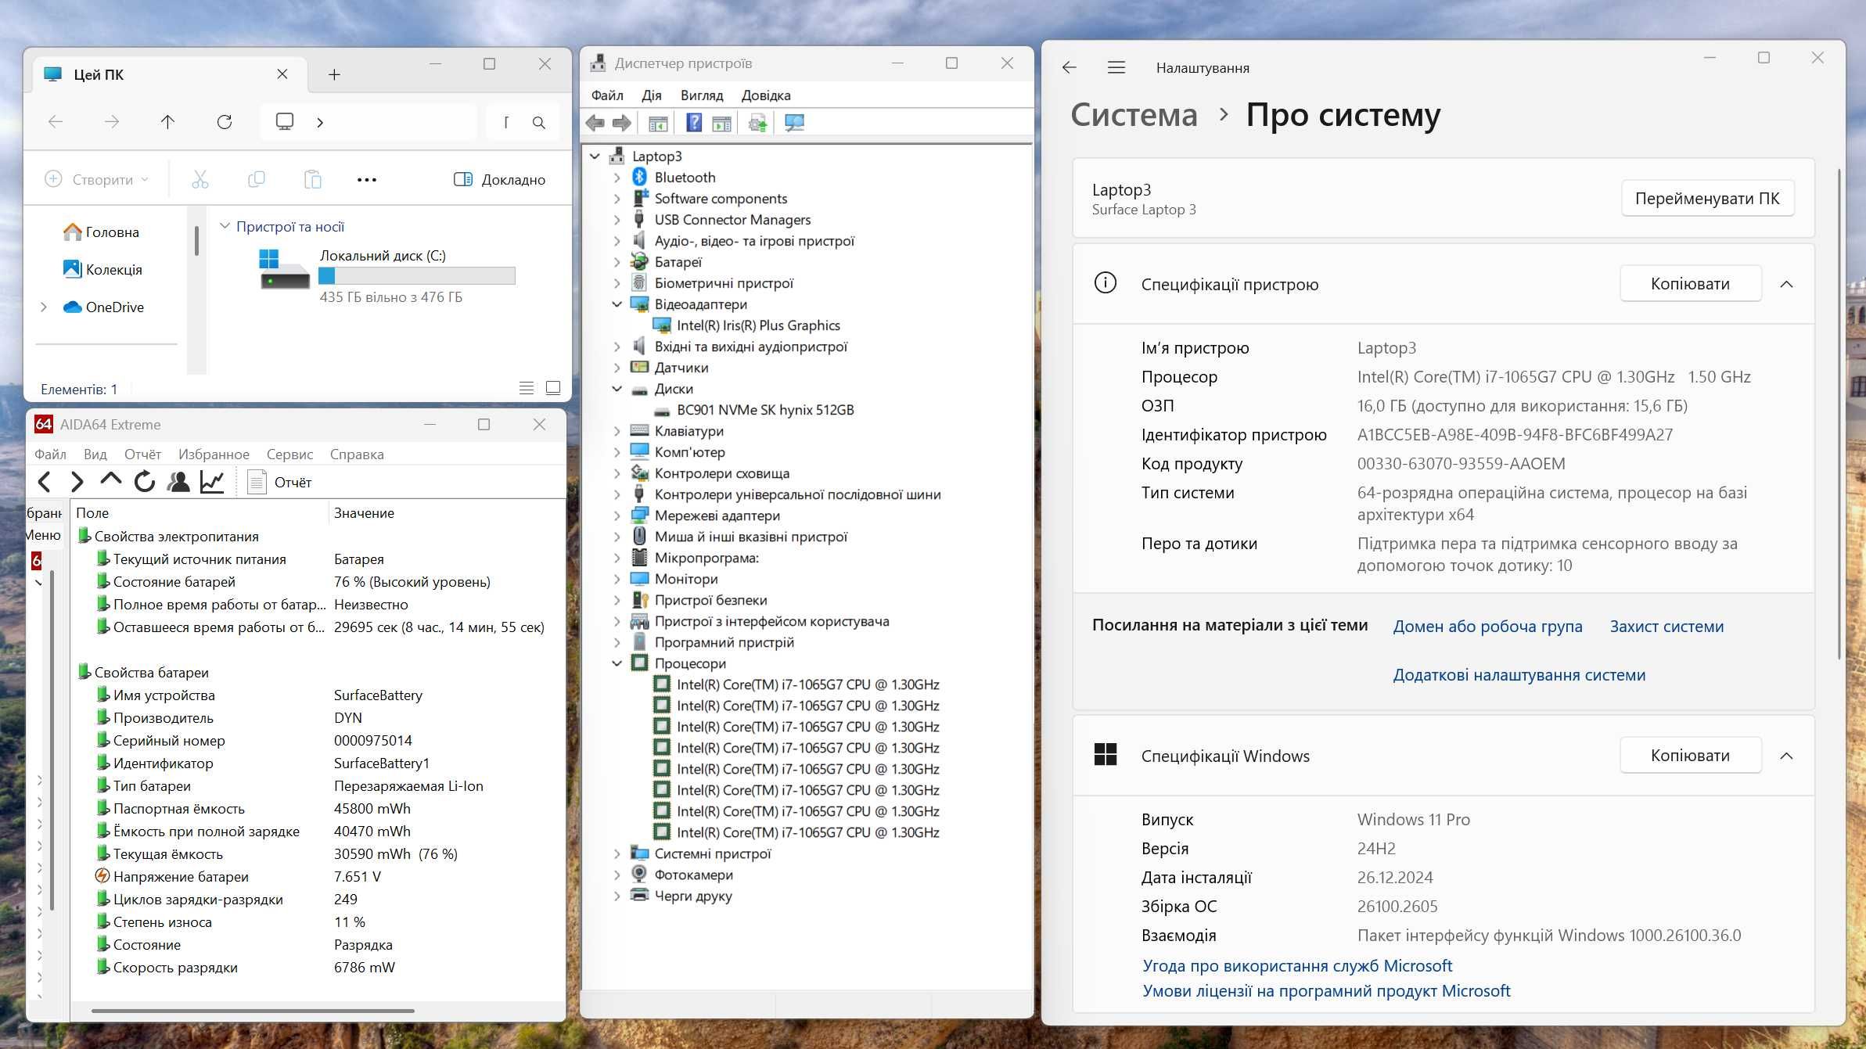Open Settings hamburger navigation menu
The image size is (1866, 1049).
click(1116, 68)
